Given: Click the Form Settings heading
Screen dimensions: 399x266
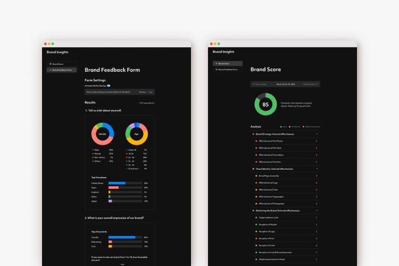Looking at the screenshot, I should (x=95, y=80).
